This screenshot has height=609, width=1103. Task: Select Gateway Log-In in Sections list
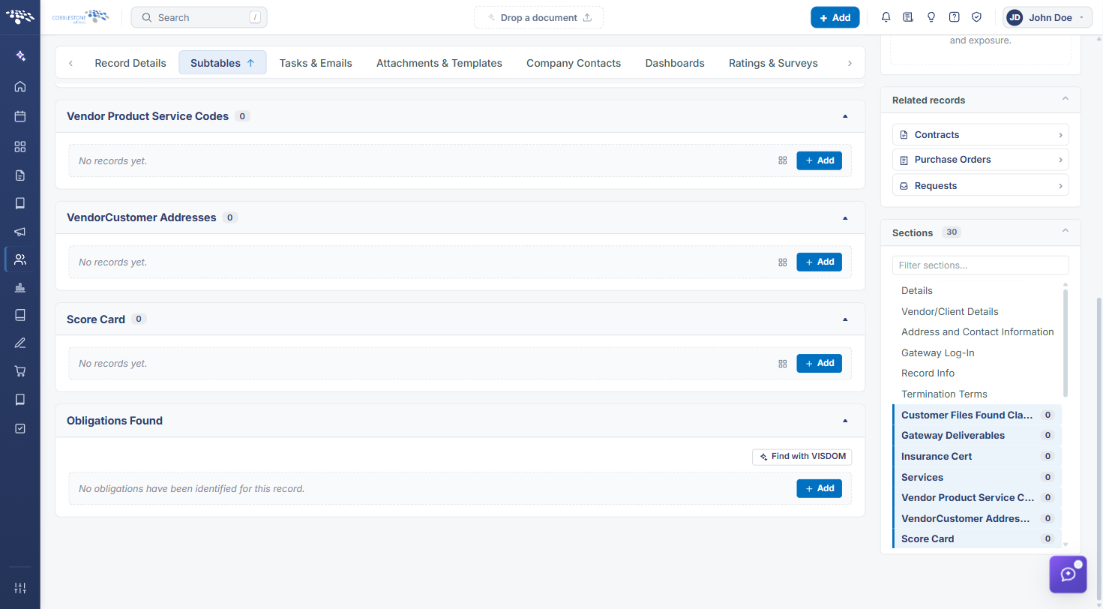click(x=937, y=352)
